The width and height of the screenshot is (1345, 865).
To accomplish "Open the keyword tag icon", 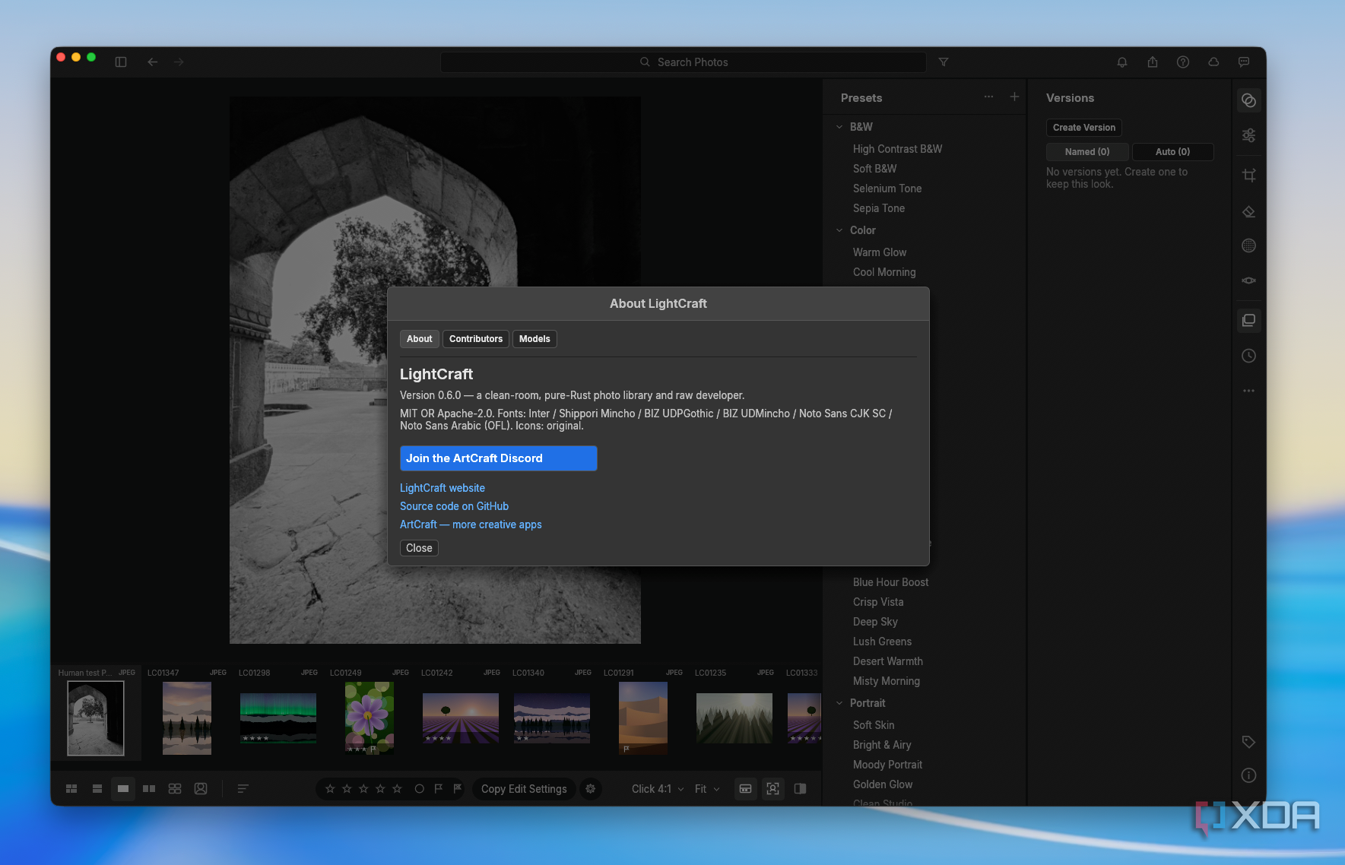I will (x=1248, y=742).
